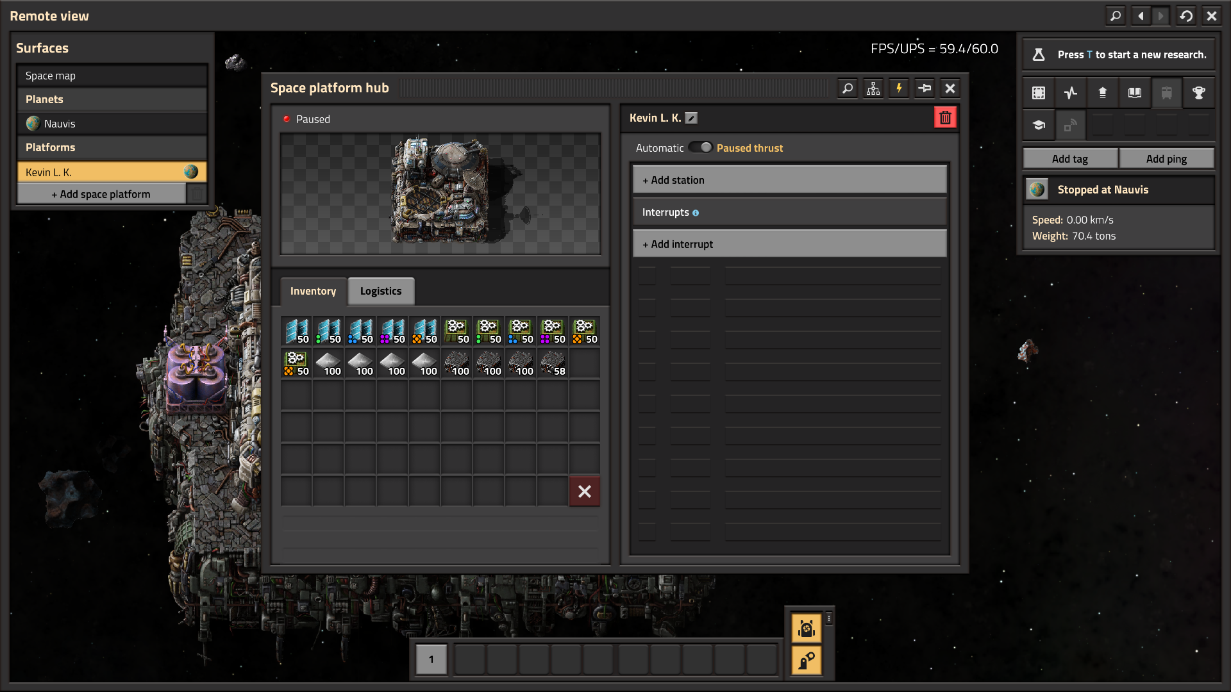Screen dimensions: 1231x692
Task: Click the flask research icon
Action: 1039,54
